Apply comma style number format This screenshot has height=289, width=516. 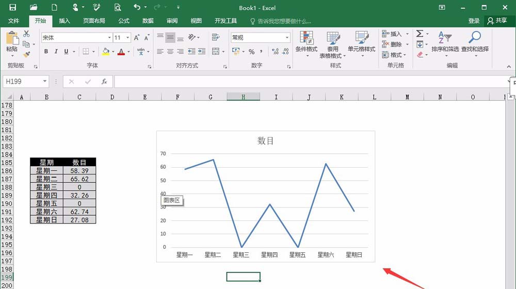(x=261, y=52)
